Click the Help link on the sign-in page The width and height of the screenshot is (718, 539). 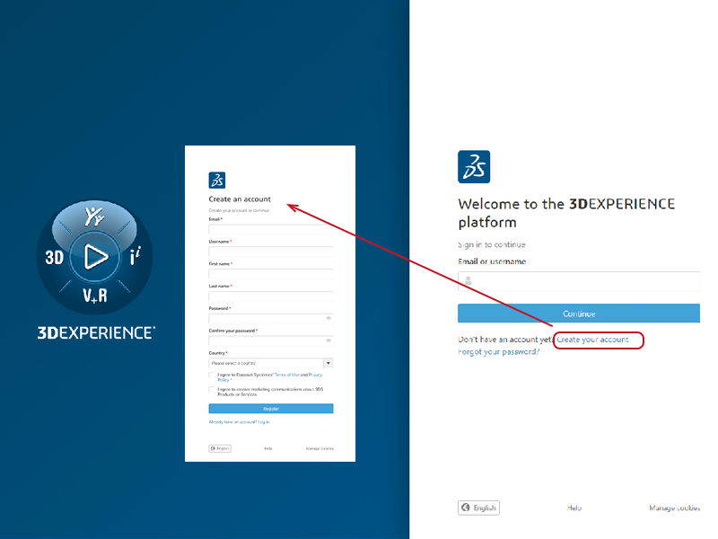tap(575, 508)
